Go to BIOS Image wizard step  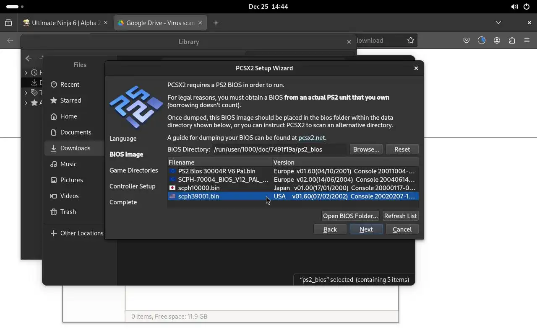[x=126, y=154]
